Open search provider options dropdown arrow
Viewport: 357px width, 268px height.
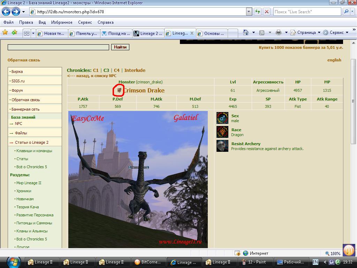click(353, 12)
